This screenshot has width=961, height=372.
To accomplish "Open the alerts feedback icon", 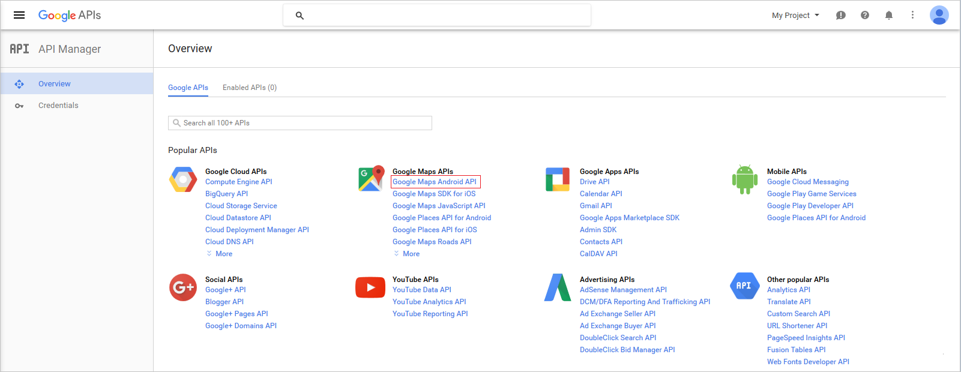I will tap(841, 15).
